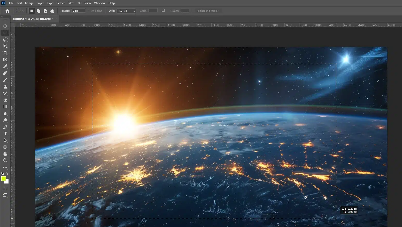Viewport: 402px width, 227px height.
Task: Reset default foreground and background colors
Action: point(3,173)
